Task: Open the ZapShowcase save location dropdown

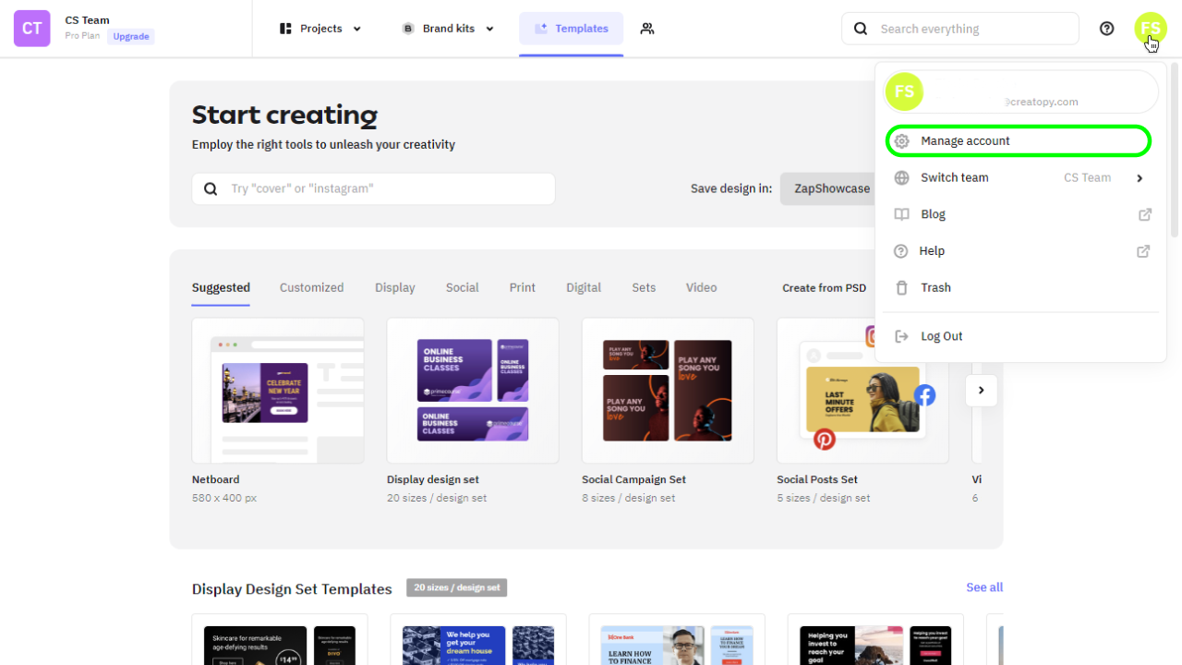Action: (x=831, y=188)
